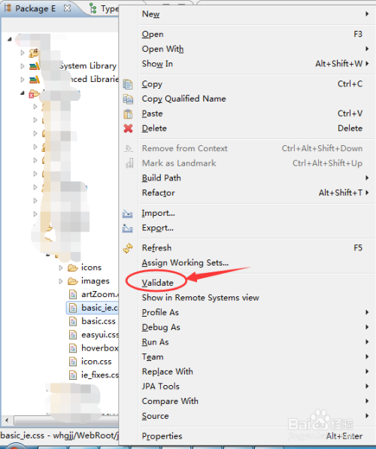376x449 pixels.
Task: Switch to the Package Explorer tab
Action: (35, 8)
